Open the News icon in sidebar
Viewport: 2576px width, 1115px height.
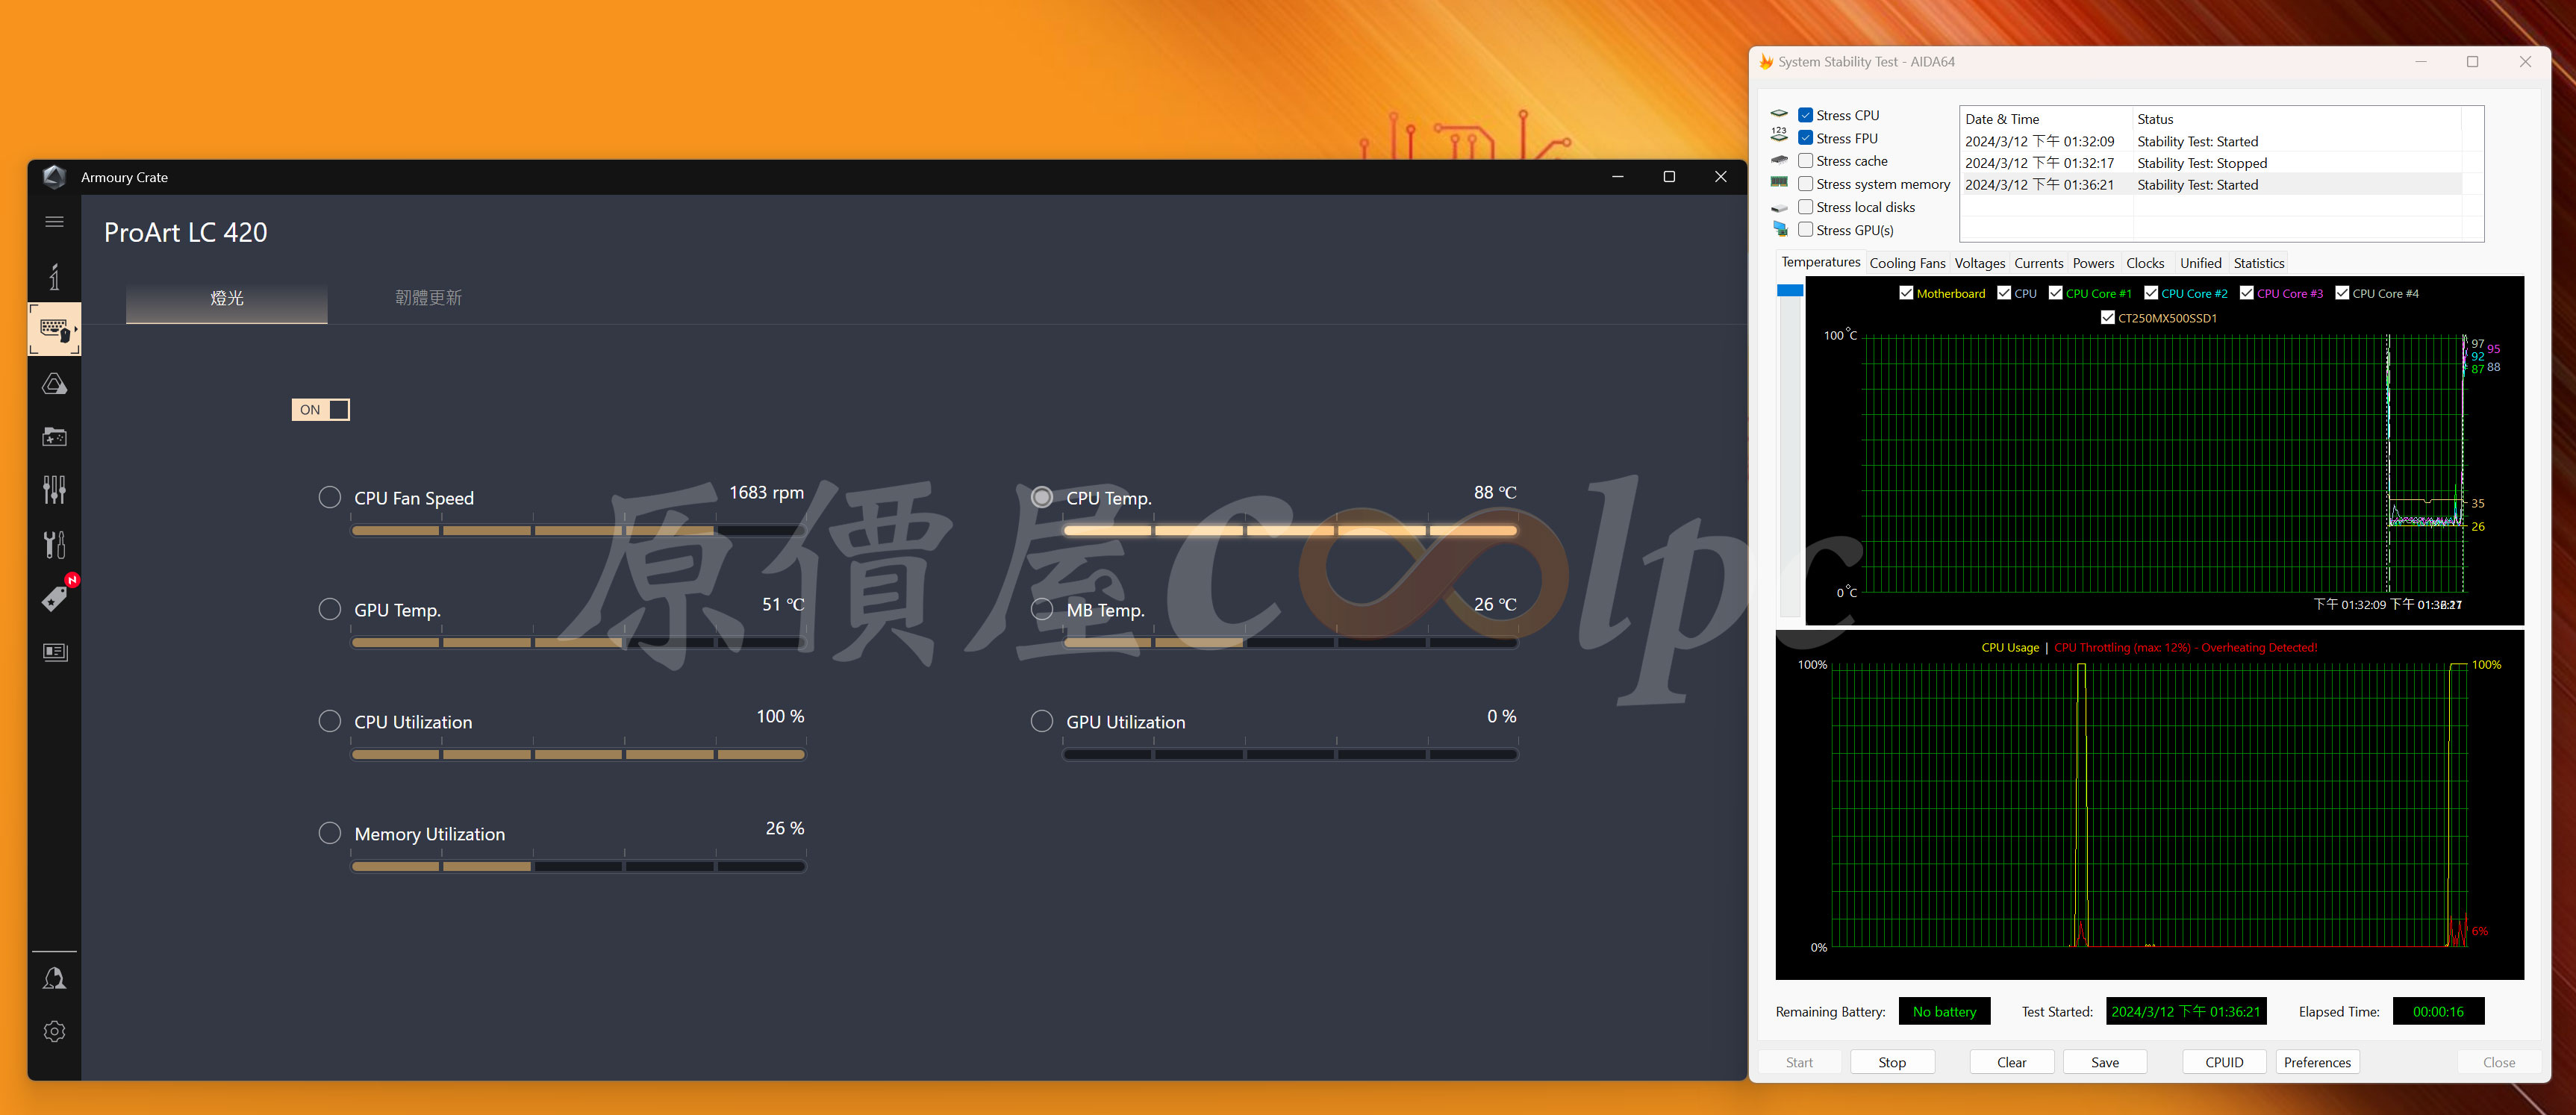click(x=55, y=652)
